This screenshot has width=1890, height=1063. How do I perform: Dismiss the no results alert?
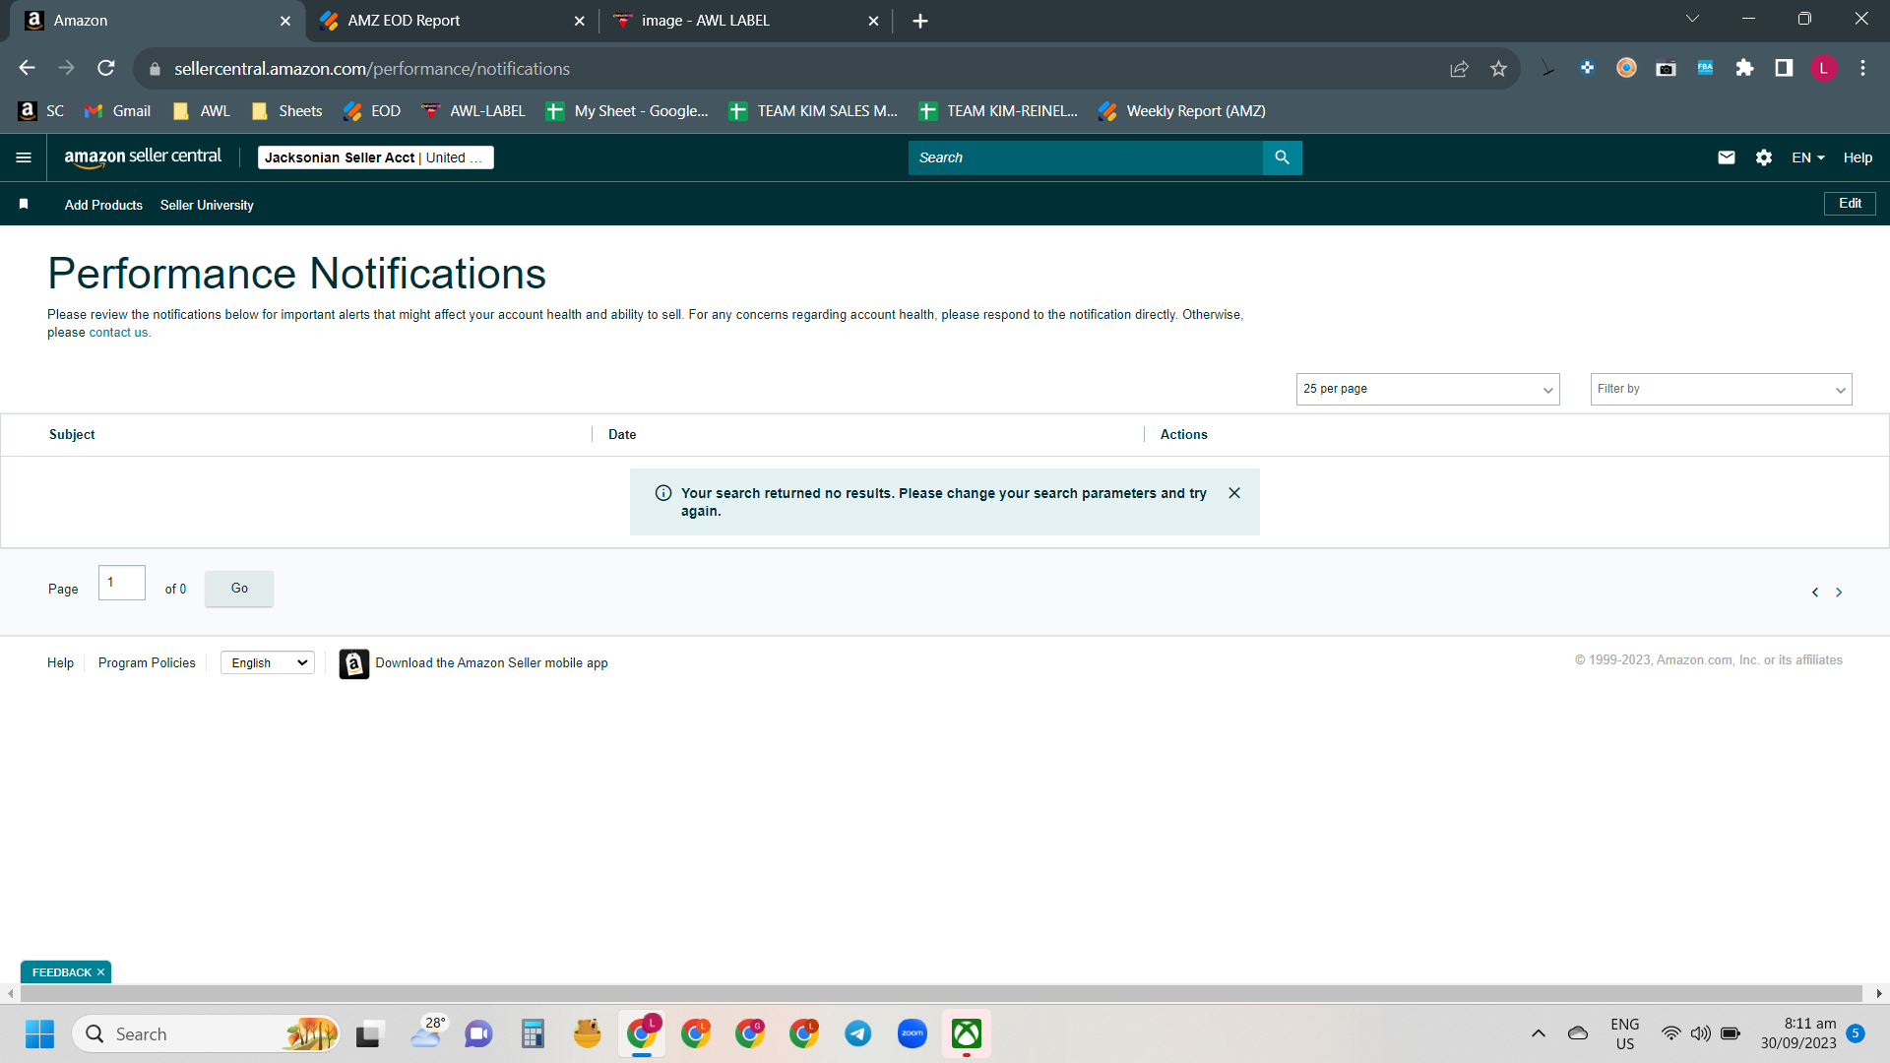[x=1234, y=493]
